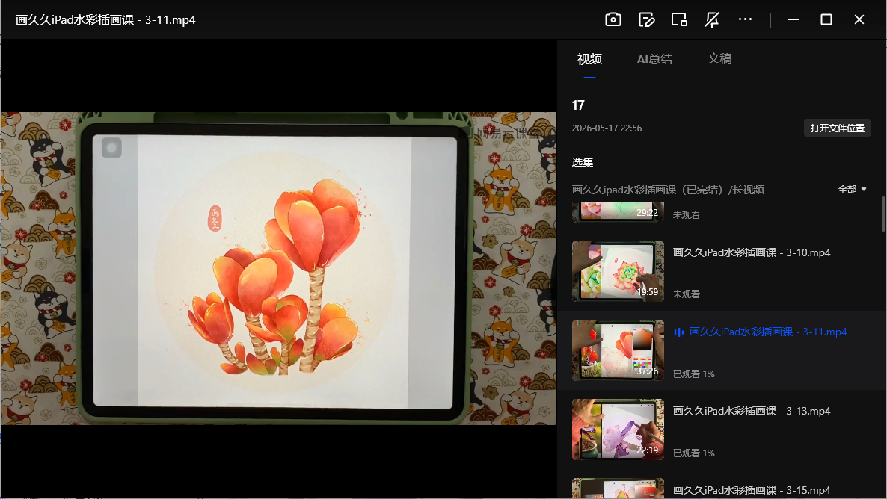Click the 未观看 label under 3-10.mp4
The width and height of the screenshot is (887, 499).
click(686, 294)
